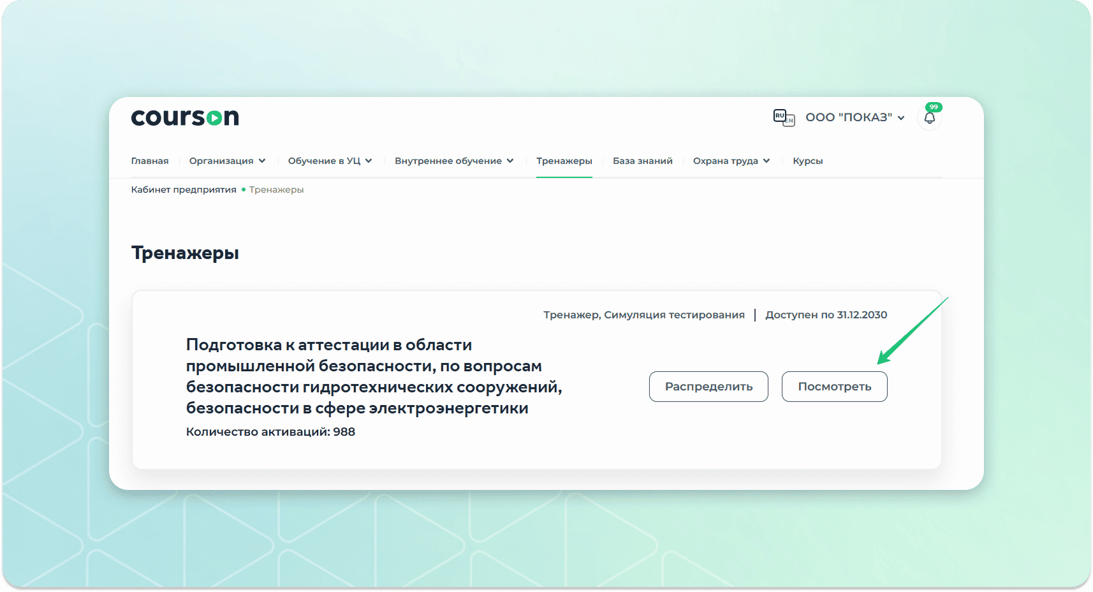Click the Courson logo
This screenshot has width=1093, height=592.
click(x=185, y=117)
